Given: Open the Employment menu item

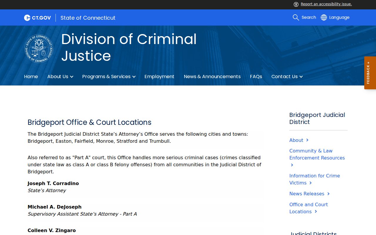Looking at the screenshot, I should 159,76.
